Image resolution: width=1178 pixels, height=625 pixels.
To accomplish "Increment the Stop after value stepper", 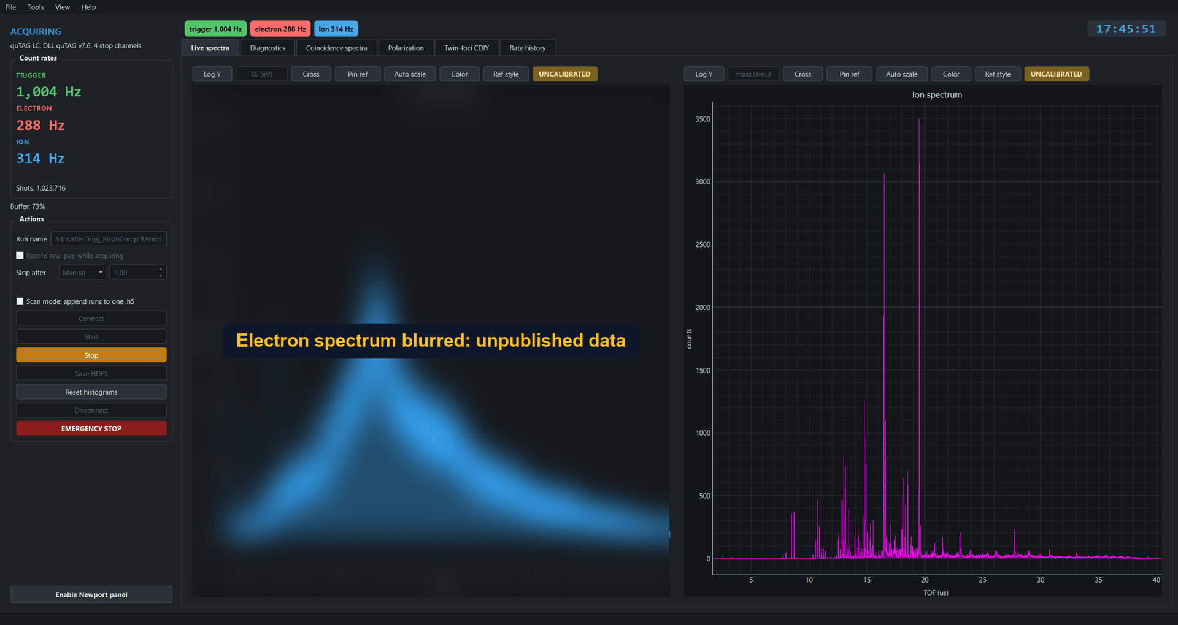I will [161, 269].
